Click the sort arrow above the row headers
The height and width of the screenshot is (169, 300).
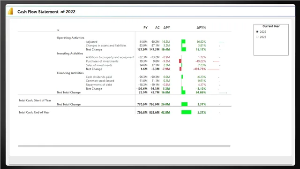(x=58, y=30)
